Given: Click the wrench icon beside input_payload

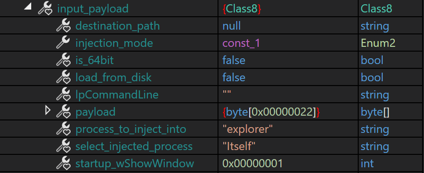Looking at the screenshot, I should (x=45, y=8).
